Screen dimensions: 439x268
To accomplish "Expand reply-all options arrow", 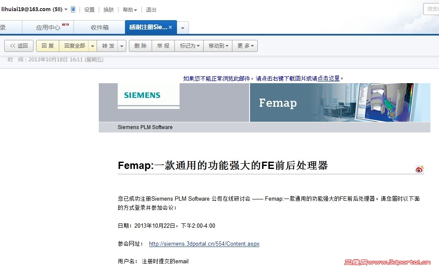I will 93,46.
